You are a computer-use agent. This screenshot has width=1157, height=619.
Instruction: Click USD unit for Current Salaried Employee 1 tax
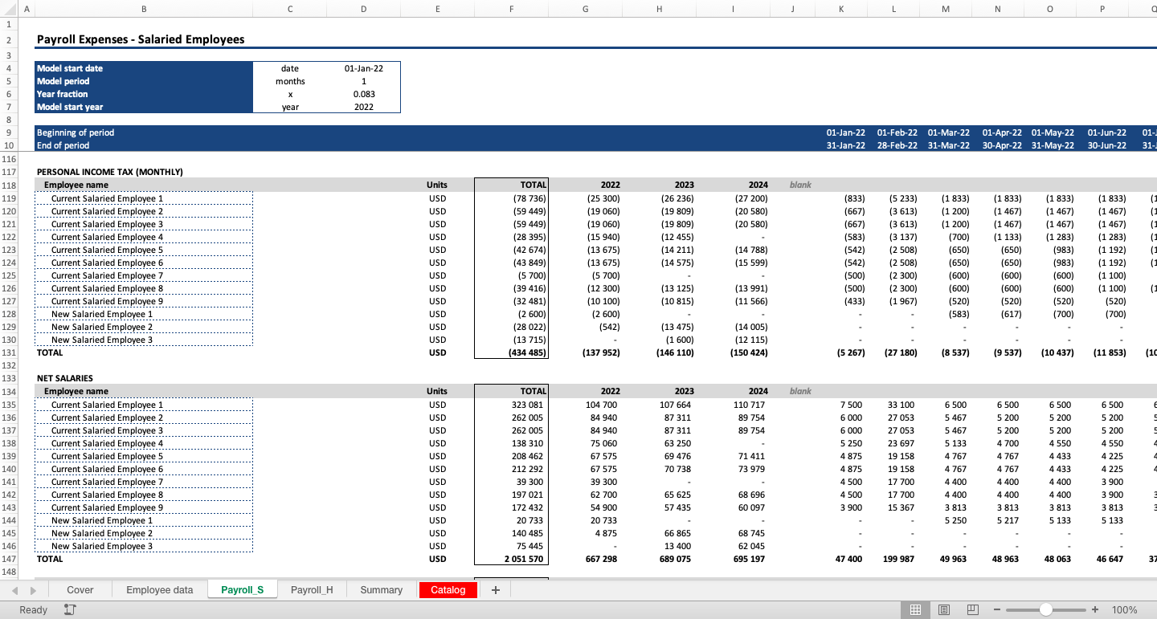click(x=437, y=198)
